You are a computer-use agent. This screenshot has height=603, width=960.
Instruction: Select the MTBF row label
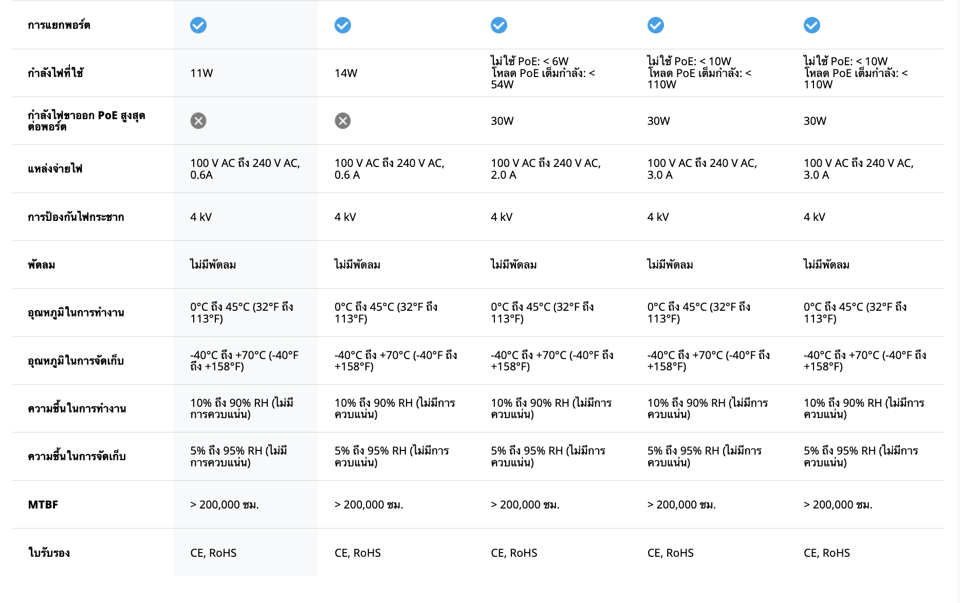[x=43, y=504]
